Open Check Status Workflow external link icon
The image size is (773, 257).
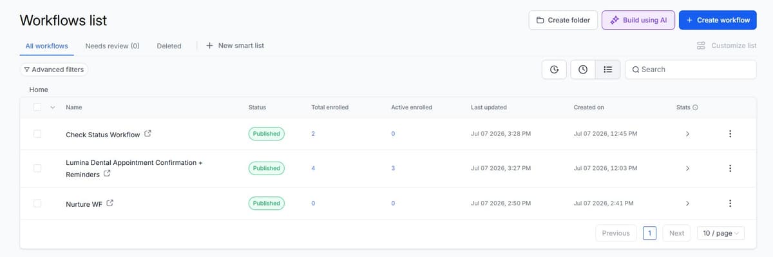tap(148, 134)
